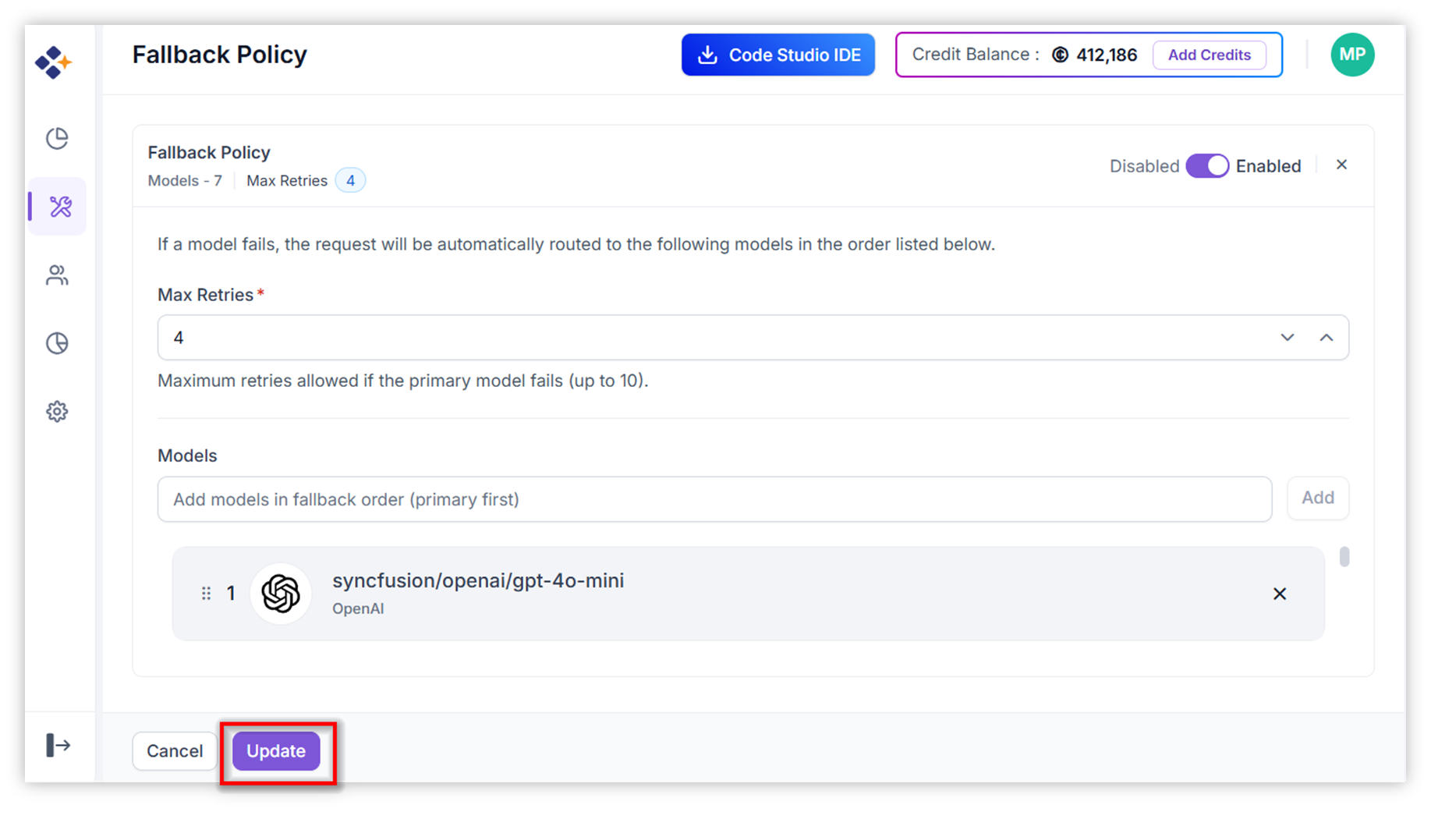Screen dimensions: 1431x819
Task: Click the Max Retries input field
Action: coord(753,338)
